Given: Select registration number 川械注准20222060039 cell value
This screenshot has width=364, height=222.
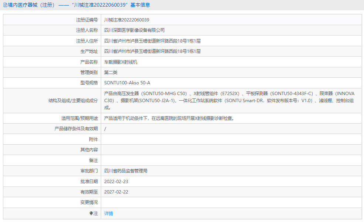Looking at the screenshot, I should (x=127, y=20).
